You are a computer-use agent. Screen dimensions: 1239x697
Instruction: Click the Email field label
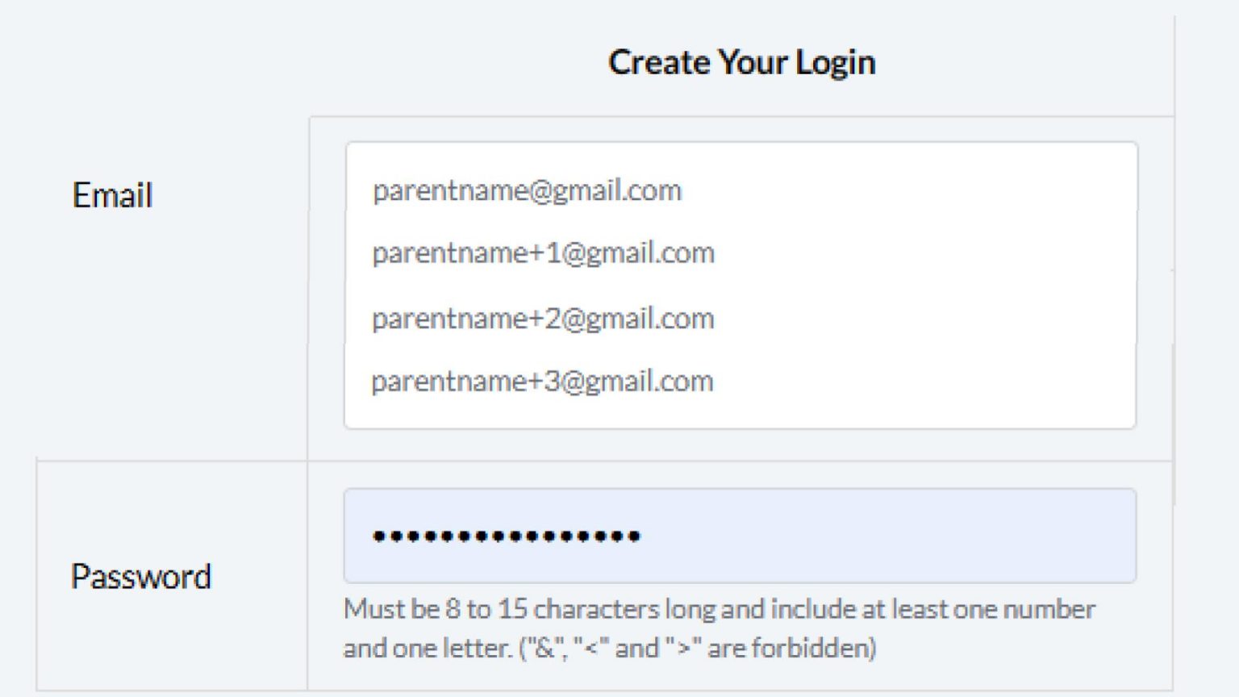(x=112, y=195)
